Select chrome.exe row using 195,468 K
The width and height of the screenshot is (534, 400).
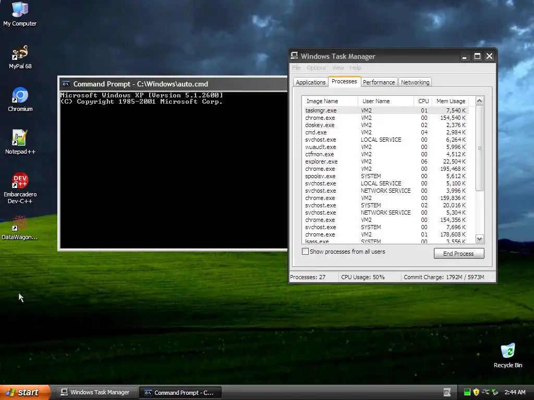tap(385, 169)
